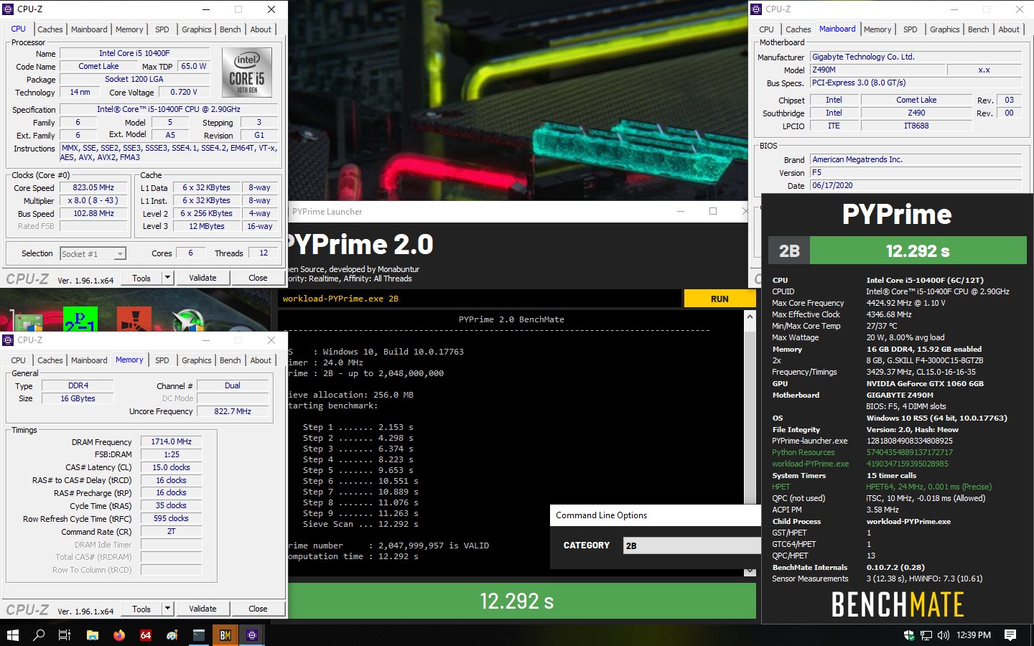The image size is (1034, 646).
Task: Click the Gigabyte Technology Co. Ltd. manufacturer field
Action: [x=916, y=57]
